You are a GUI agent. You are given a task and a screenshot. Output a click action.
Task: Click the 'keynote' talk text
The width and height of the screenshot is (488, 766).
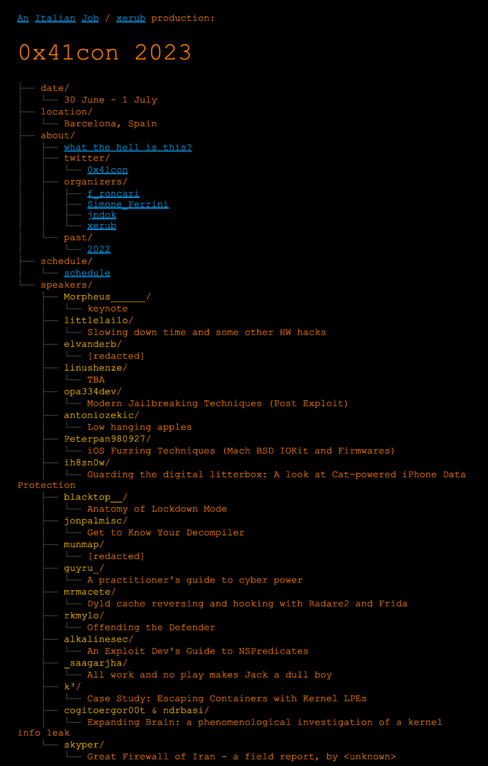(x=108, y=309)
